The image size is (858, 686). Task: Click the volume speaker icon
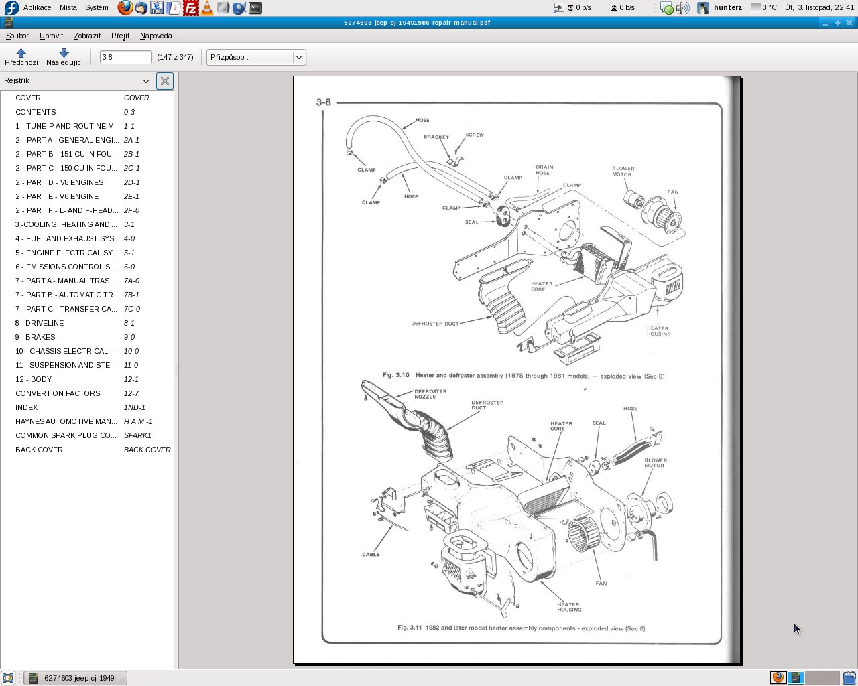click(x=682, y=8)
